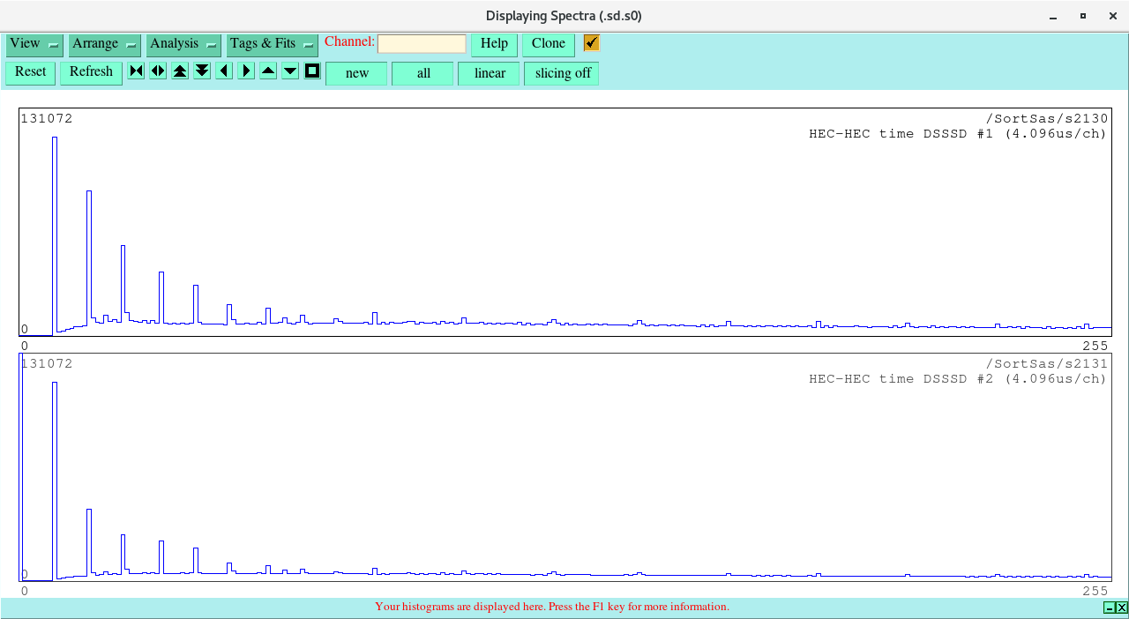Click the double down-arrow vertical scale icon
This screenshot has width=1129, height=619.
tap(202, 71)
